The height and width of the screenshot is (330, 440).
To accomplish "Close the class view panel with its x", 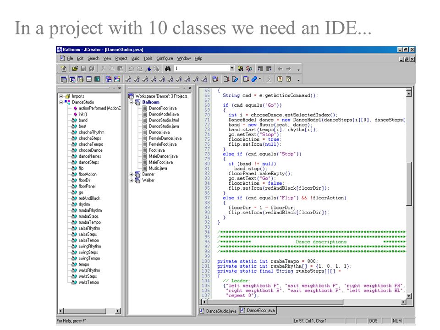I will [120, 88].
